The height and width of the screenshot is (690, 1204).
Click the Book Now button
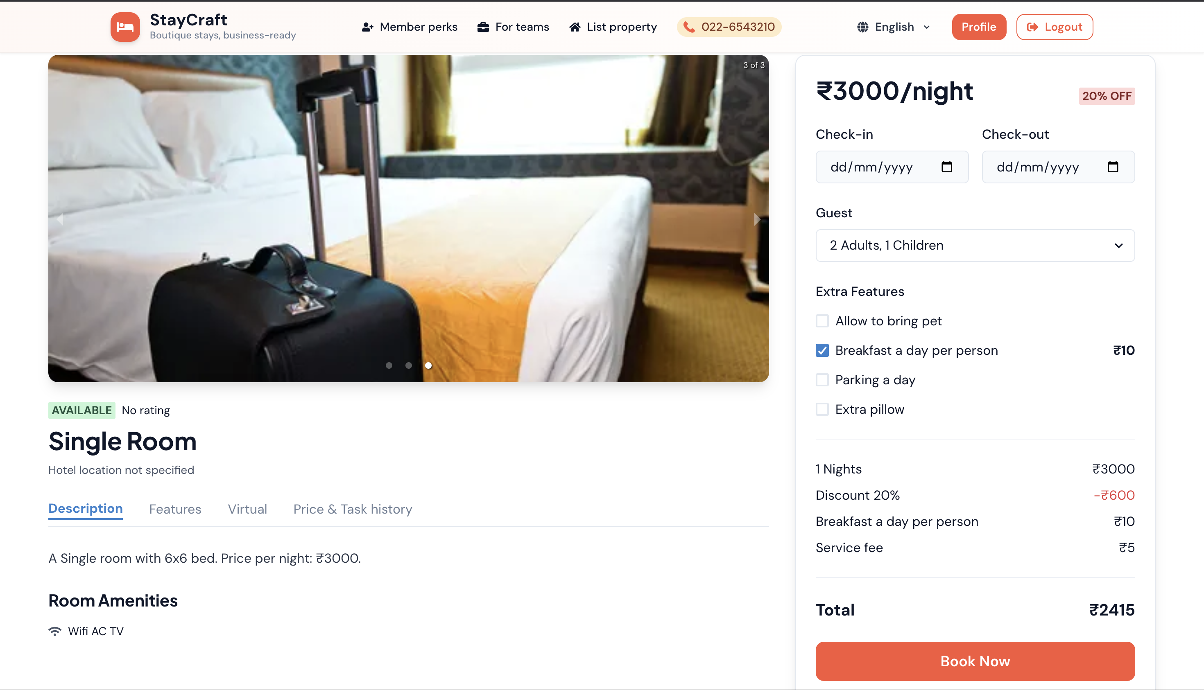tap(975, 661)
